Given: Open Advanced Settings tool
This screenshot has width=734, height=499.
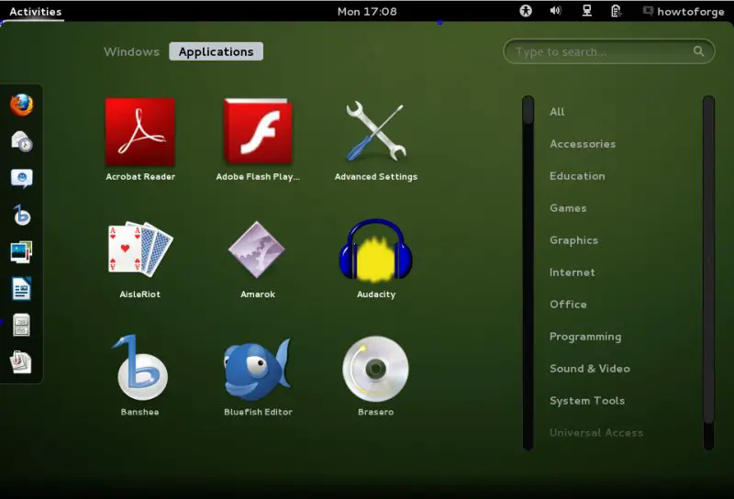Looking at the screenshot, I should click(x=376, y=139).
